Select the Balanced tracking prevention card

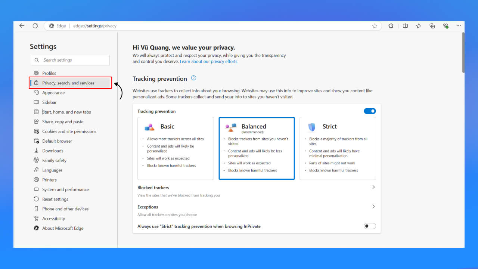(x=257, y=148)
